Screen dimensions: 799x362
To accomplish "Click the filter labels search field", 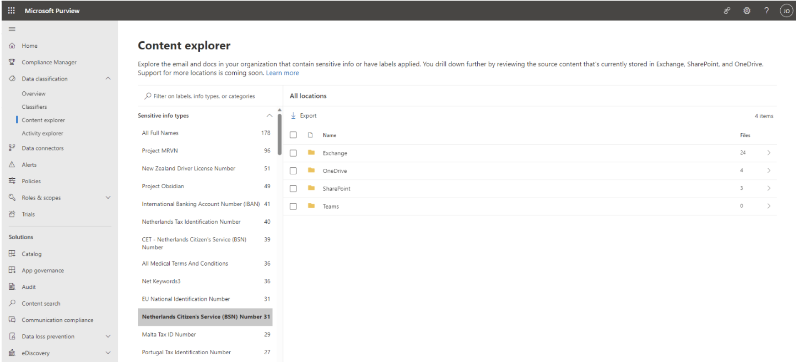I will pos(210,96).
